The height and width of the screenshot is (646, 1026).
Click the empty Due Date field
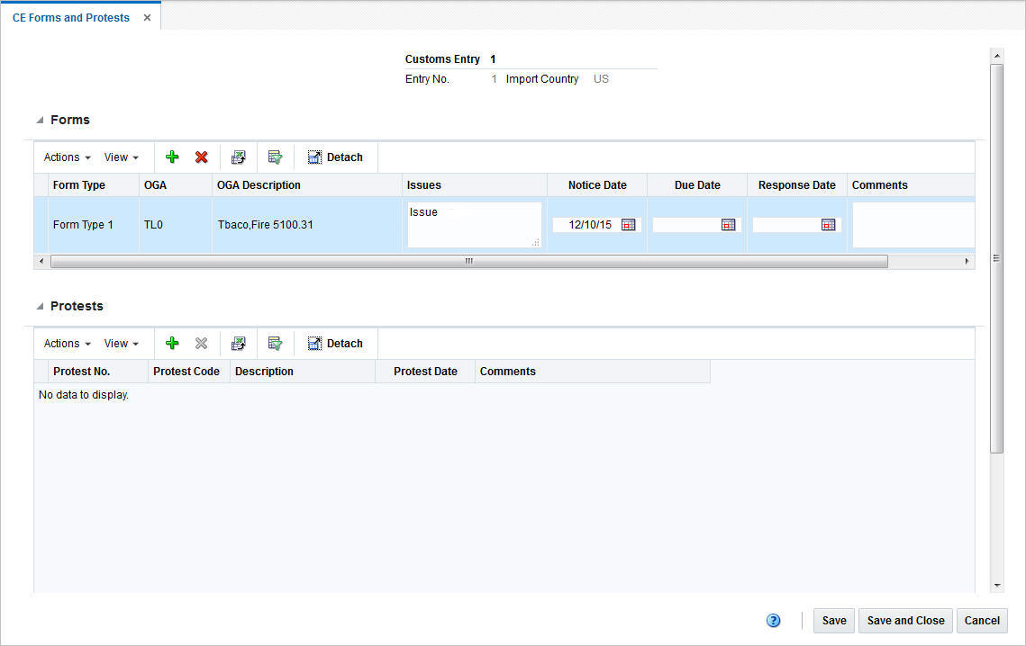(x=686, y=225)
